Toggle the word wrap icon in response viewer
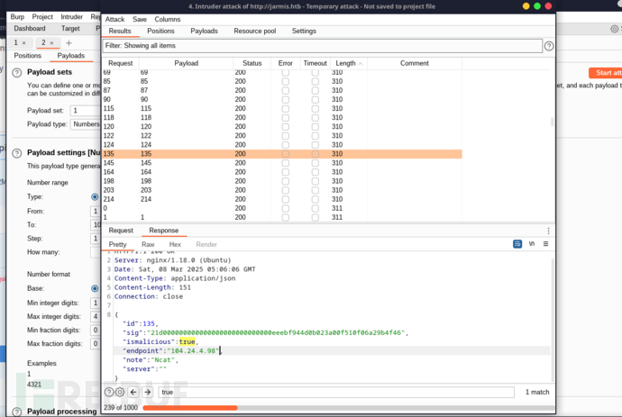622x417 pixels. 517,244
